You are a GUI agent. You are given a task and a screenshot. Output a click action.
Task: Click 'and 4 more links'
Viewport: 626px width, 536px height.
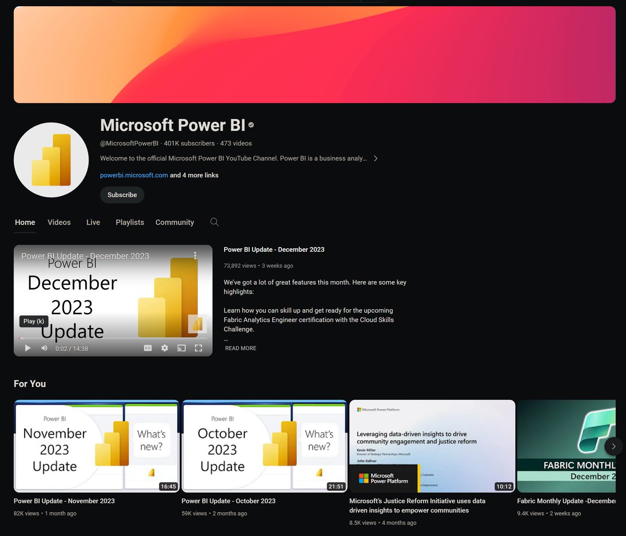click(194, 175)
